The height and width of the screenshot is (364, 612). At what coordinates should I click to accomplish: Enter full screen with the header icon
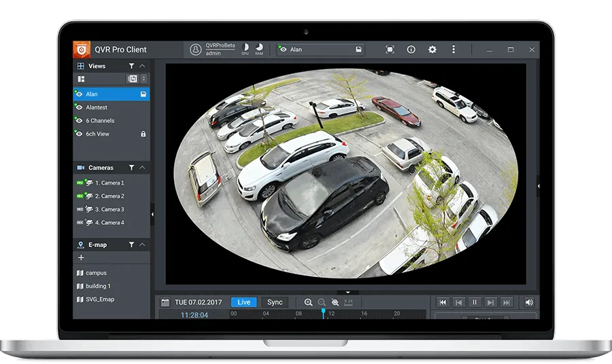pos(390,50)
